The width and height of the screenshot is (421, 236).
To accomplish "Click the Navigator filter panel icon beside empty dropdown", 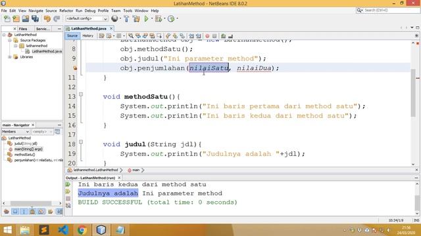I will (57, 132).
